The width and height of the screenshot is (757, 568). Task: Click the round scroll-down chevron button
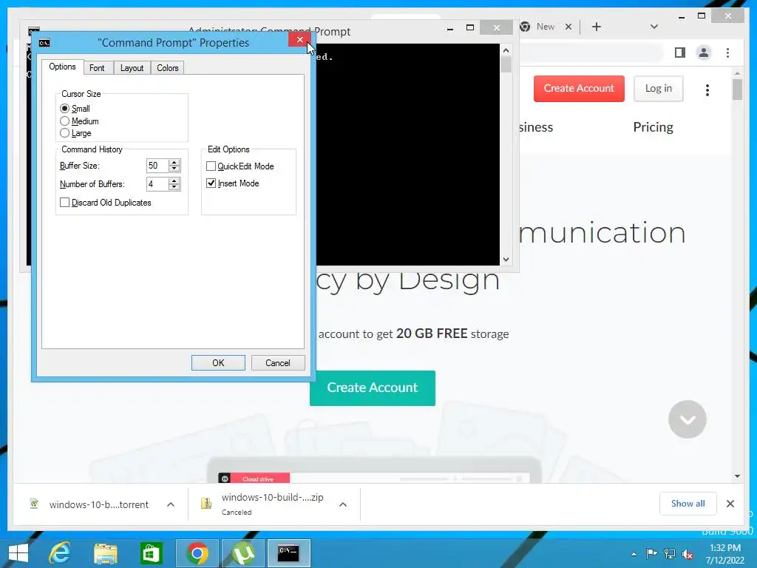coord(688,419)
